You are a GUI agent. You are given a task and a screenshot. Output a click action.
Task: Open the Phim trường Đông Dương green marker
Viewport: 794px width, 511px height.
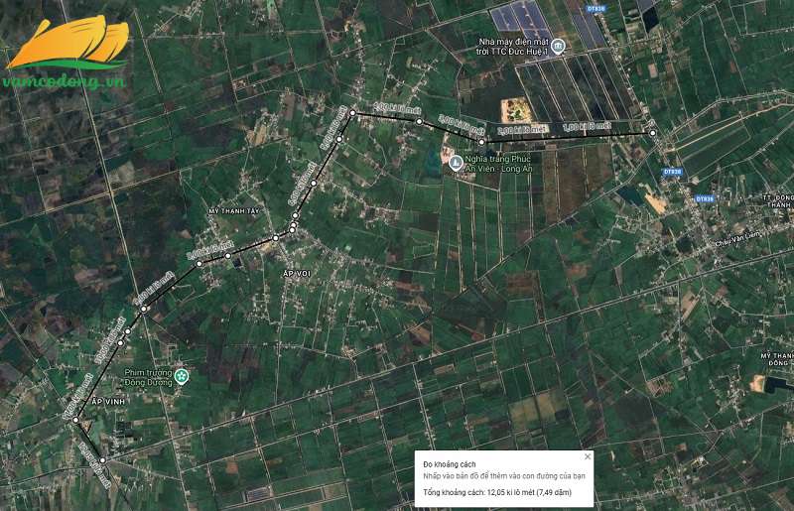point(182,376)
